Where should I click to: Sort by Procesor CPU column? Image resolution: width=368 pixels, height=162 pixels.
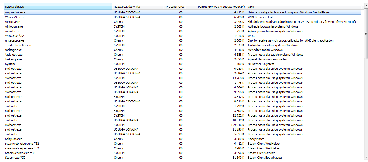[175, 7]
